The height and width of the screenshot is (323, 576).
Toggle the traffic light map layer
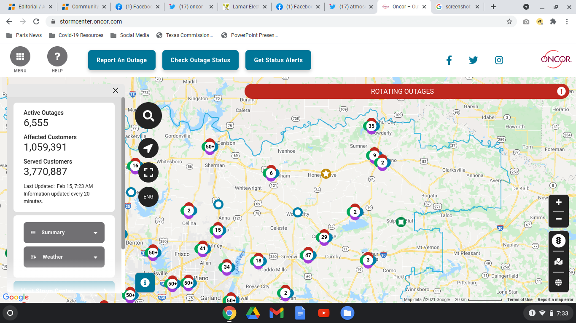[559, 241]
